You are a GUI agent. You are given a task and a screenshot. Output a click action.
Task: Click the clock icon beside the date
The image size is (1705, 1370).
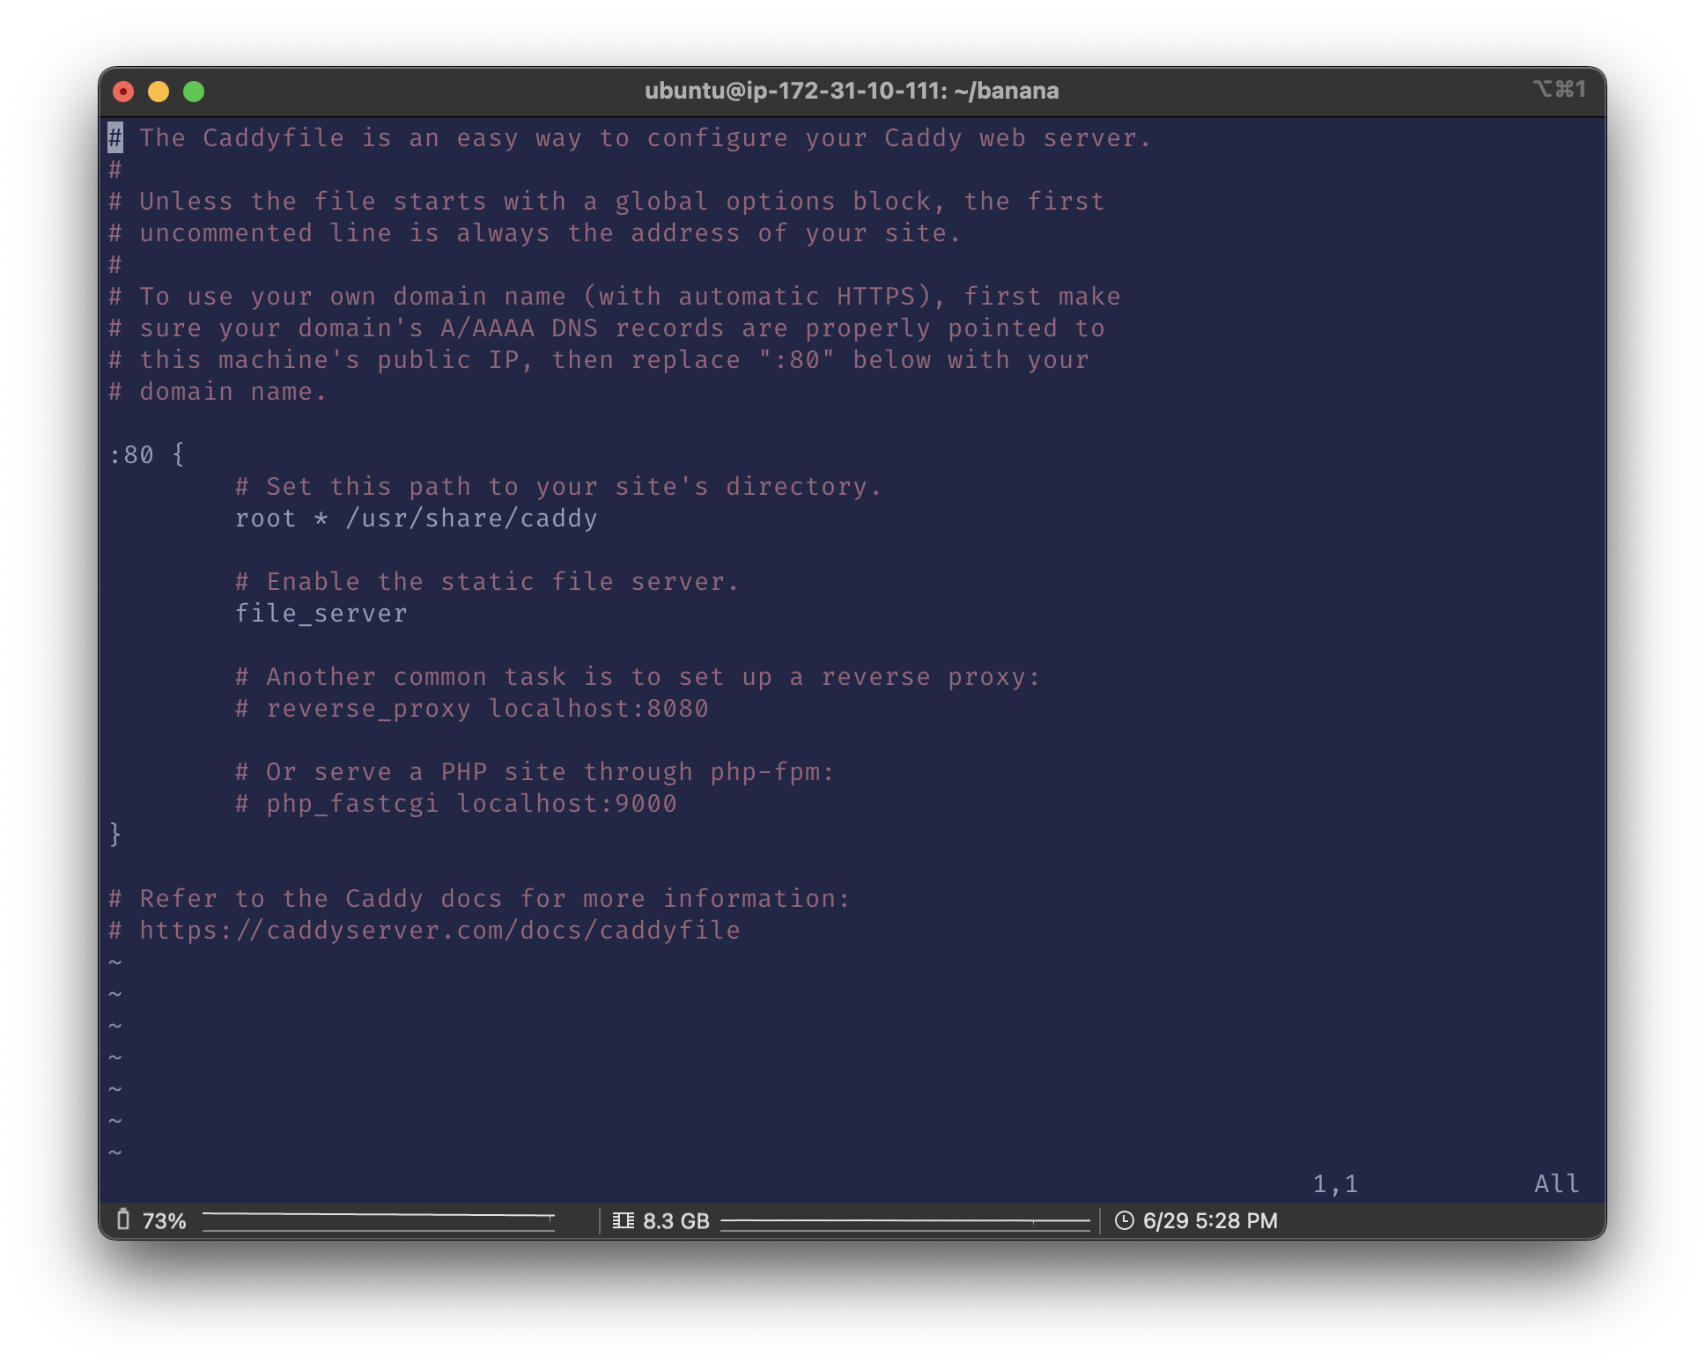click(x=1124, y=1220)
